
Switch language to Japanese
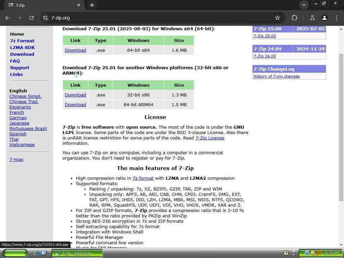click(19, 123)
